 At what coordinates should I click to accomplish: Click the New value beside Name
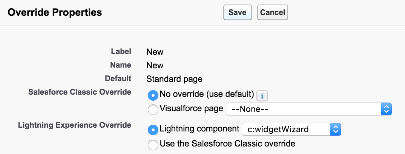pyautogui.click(x=155, y=65)
